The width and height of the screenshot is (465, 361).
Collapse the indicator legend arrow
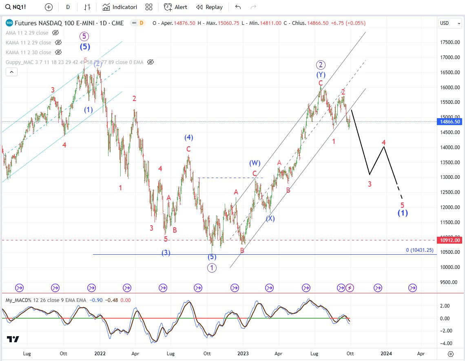click(x=11, y=72)
